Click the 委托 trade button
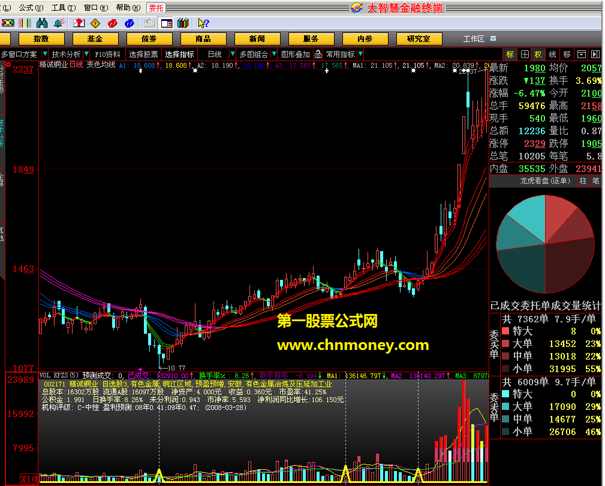 [156, 8]
